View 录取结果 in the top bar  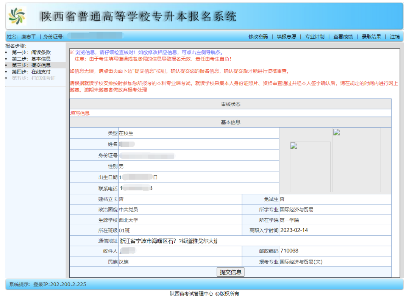(x=371, y=37)
